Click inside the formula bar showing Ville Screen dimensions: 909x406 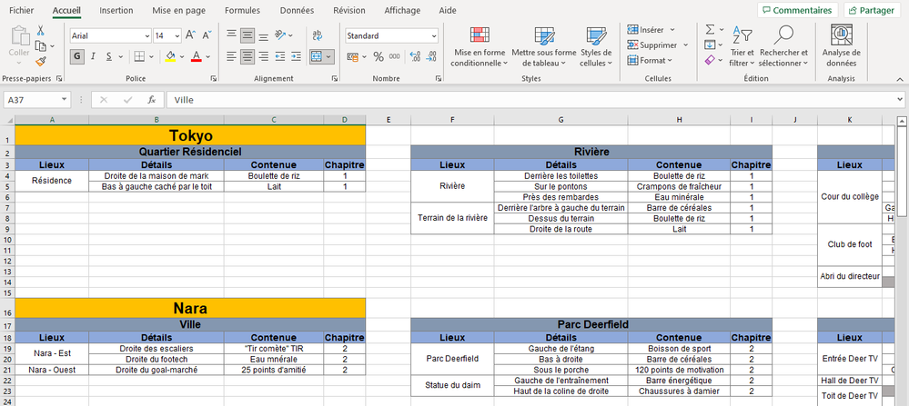point(534,100)
